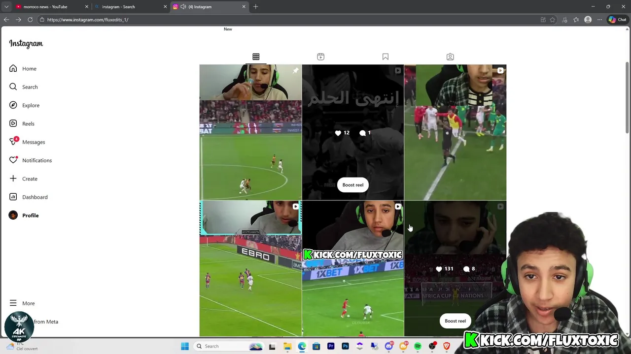Open Task View from the taskbar
Viewport: 631px width, 354px height.
coord(272,346)
